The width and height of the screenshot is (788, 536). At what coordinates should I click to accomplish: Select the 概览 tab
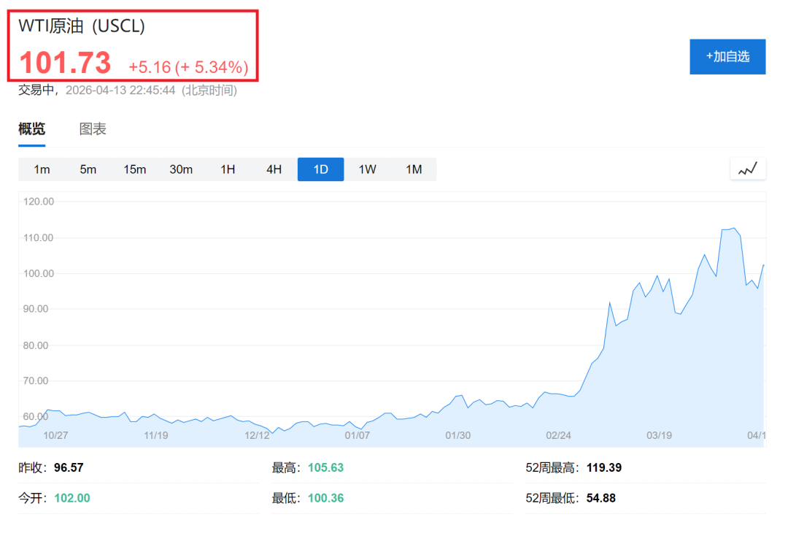pos(31,129)
